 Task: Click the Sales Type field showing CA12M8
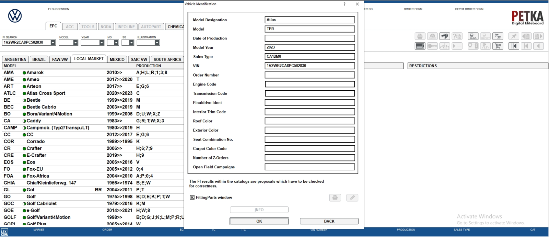click(310, 57)
